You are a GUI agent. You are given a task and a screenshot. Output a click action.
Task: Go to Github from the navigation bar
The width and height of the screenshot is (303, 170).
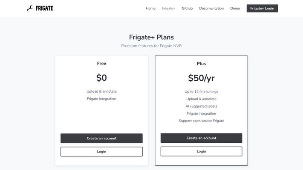pos(187,8)
